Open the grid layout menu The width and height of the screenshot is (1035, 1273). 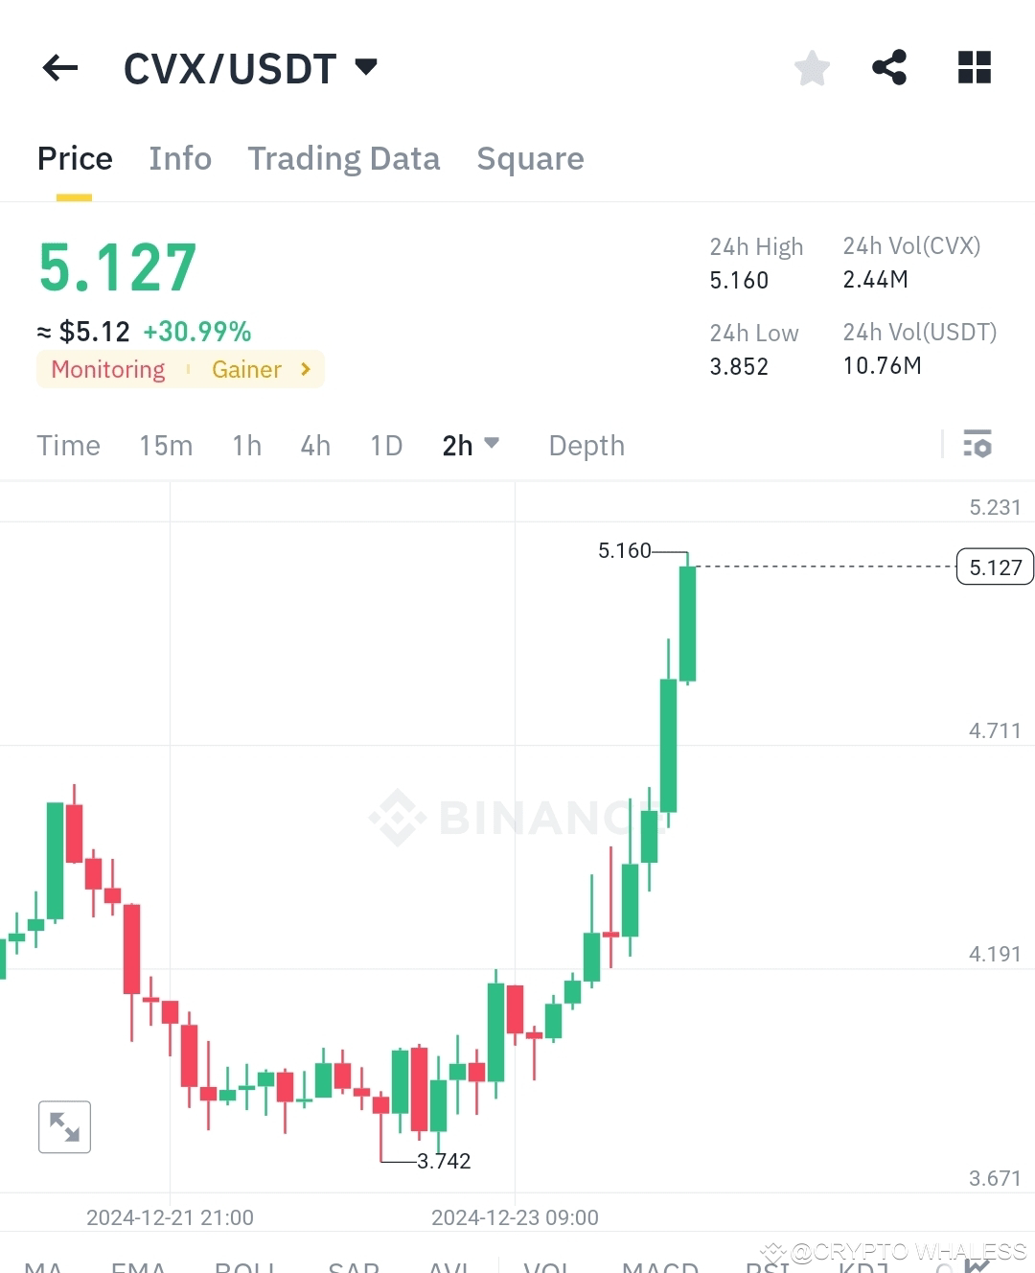pyautogui.click(x=975, y=67)
